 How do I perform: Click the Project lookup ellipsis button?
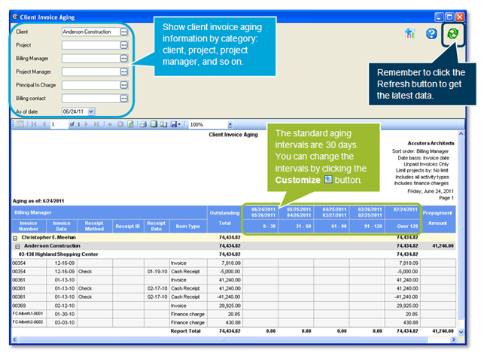[123, 45]
